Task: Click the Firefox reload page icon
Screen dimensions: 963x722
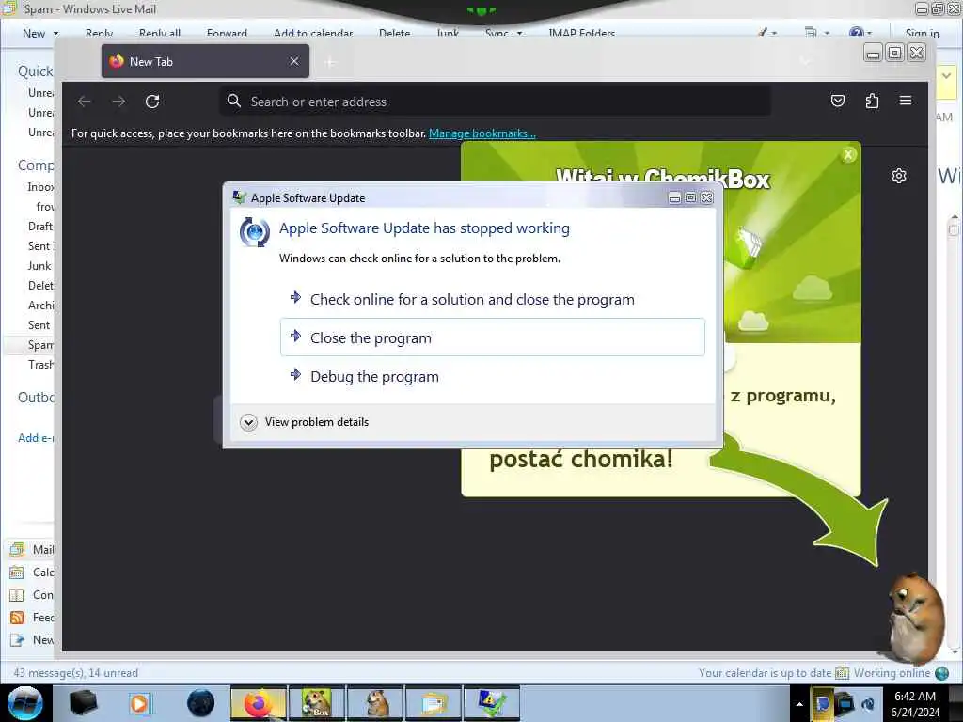Action: pos(152,102)
